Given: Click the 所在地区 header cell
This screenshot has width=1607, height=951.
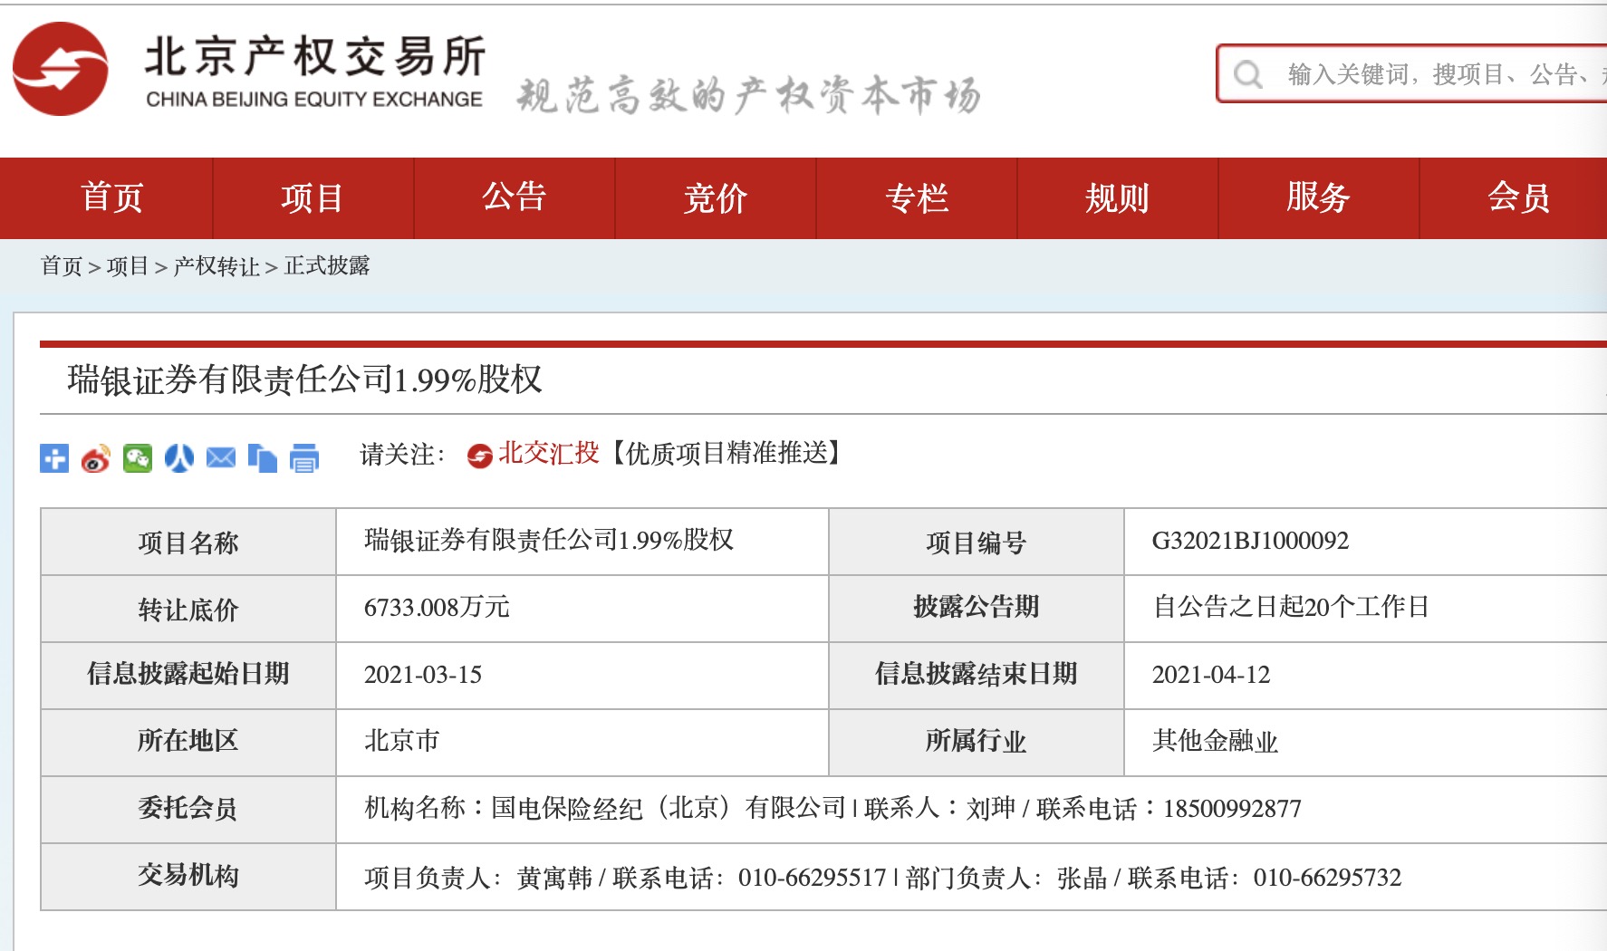Looking at the screenshot, I should (188, 742).
